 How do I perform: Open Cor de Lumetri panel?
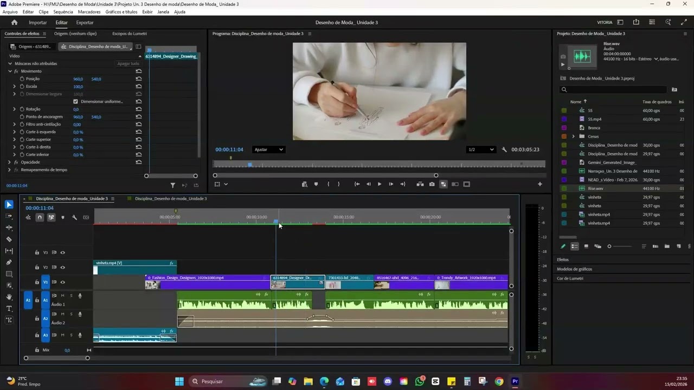point(570,278)
